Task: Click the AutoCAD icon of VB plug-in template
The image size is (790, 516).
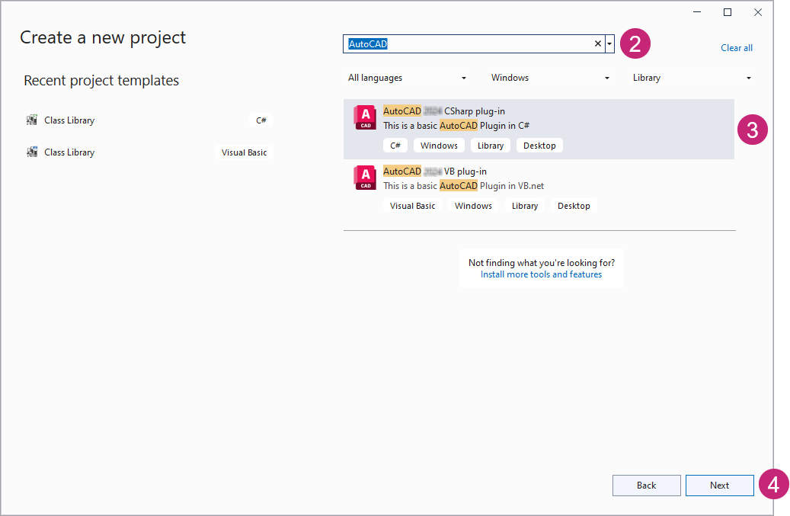Action: [x=365, y=178]
